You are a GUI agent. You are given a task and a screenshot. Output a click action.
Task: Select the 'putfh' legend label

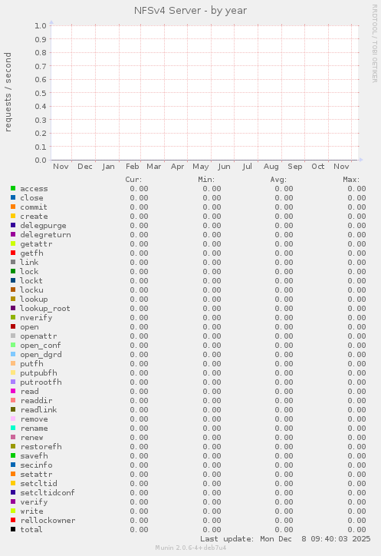point(31,364)
